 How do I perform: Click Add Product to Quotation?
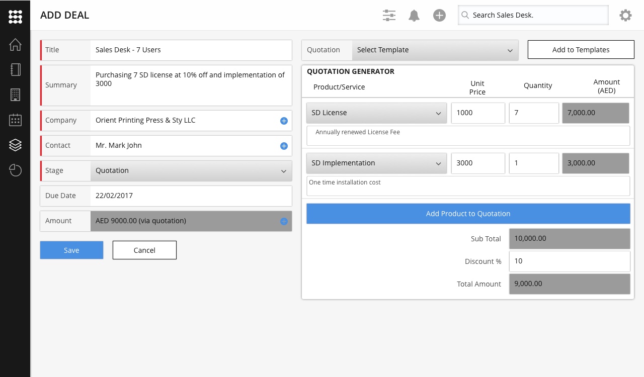point(468,214)
